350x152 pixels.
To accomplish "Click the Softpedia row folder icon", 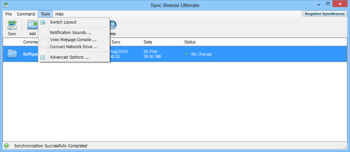I will (x=12, y=54).
